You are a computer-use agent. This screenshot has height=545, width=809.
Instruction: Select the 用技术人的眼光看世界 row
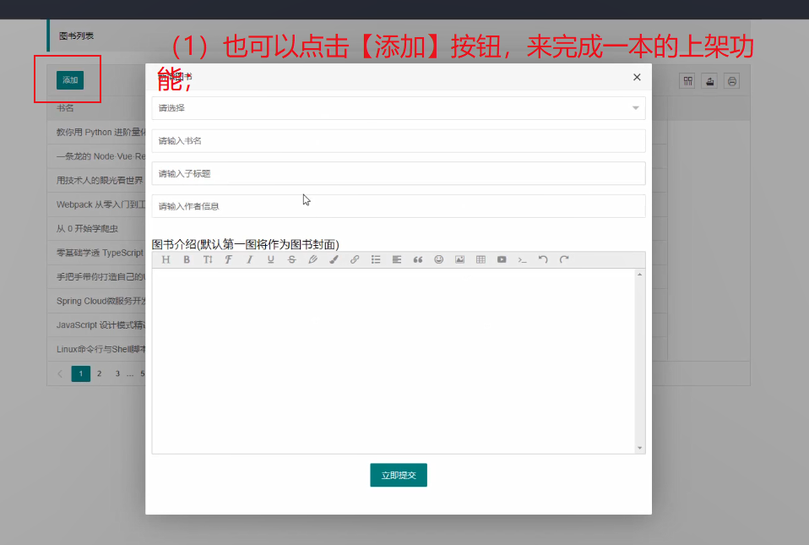point(96,180)
